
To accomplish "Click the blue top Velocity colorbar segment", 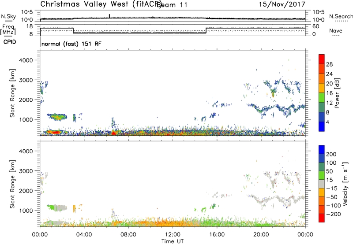I will click(x=322, y=150).
